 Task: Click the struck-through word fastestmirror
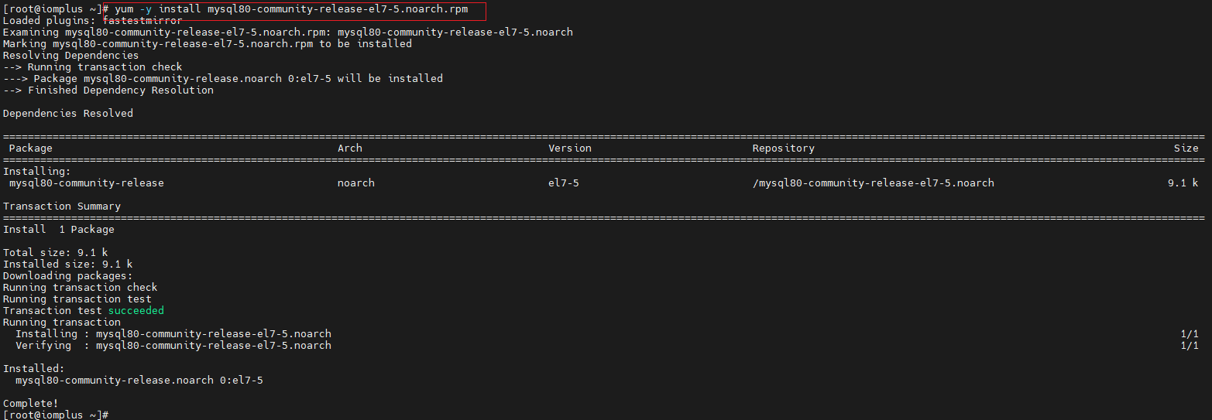pos(142,21)
